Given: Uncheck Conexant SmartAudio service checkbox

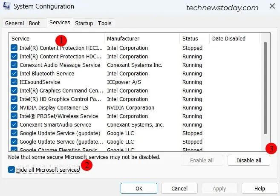Looking at the screenshot, I should click(x=14, y=124).
